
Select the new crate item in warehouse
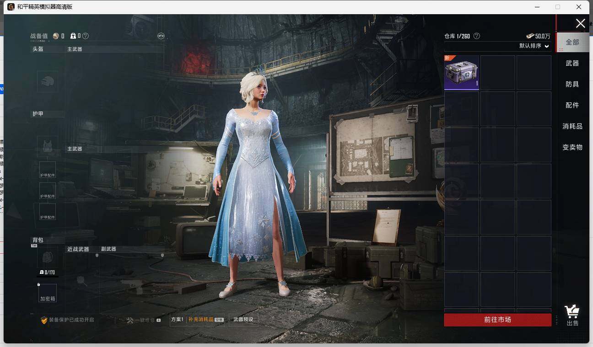(x=462, y=73)
